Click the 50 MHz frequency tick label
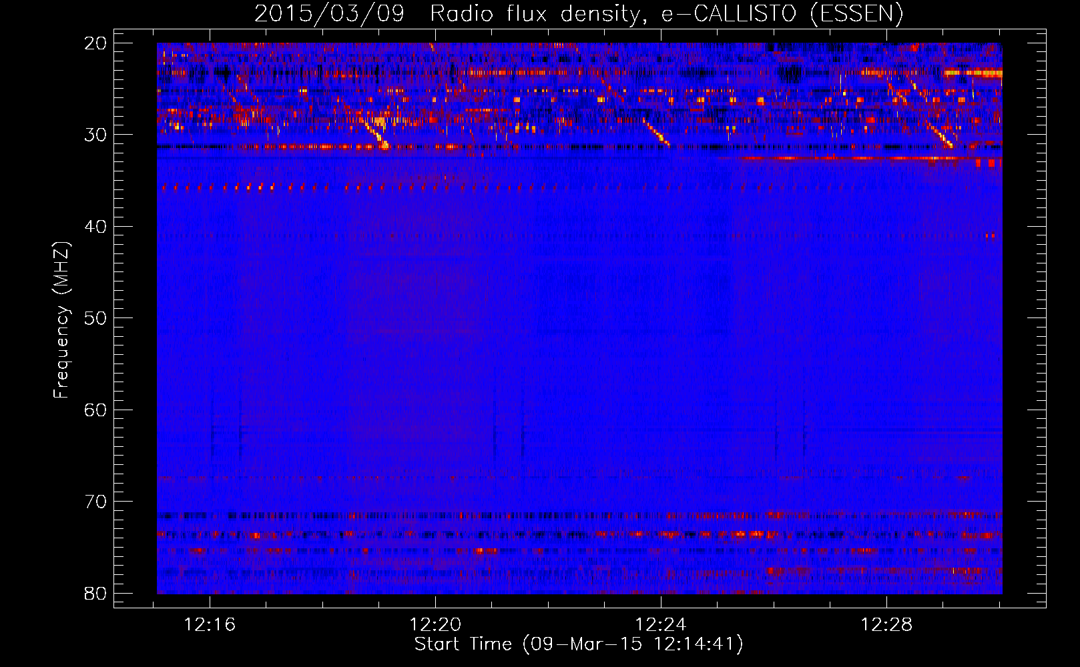This screenshot has height=667, width=1080. pos(95,318)
